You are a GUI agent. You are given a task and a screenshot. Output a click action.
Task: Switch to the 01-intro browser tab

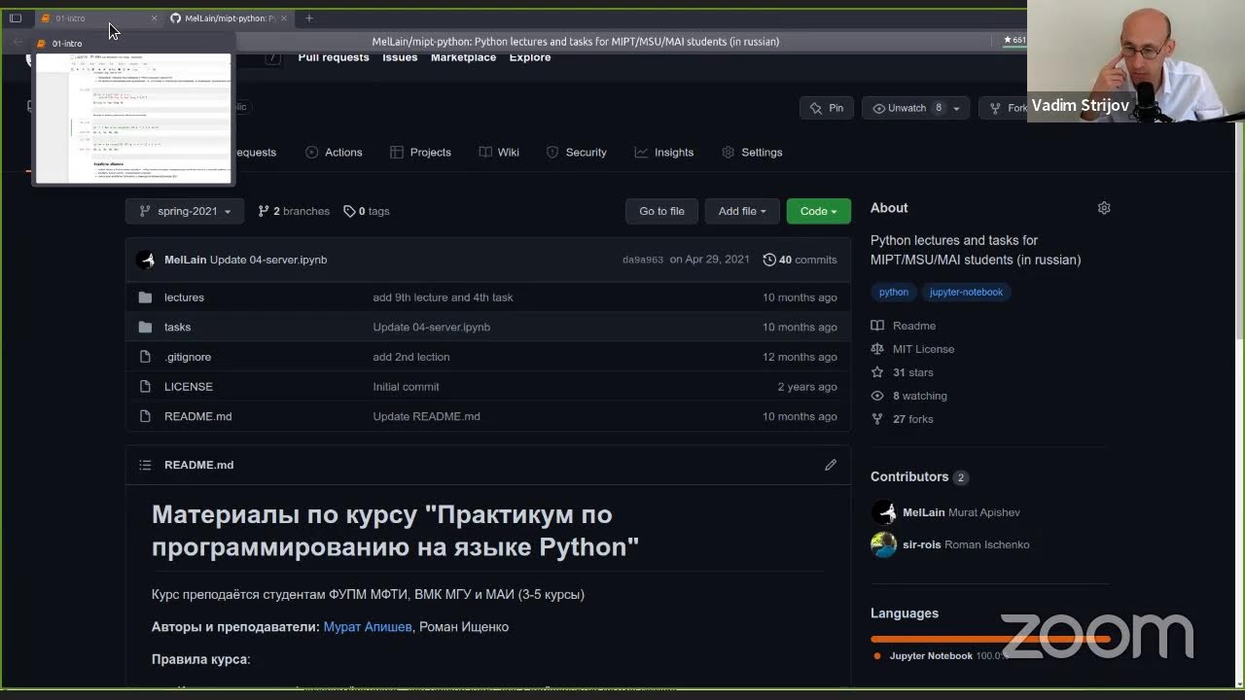pyautogui.click(x=95, y=18)
